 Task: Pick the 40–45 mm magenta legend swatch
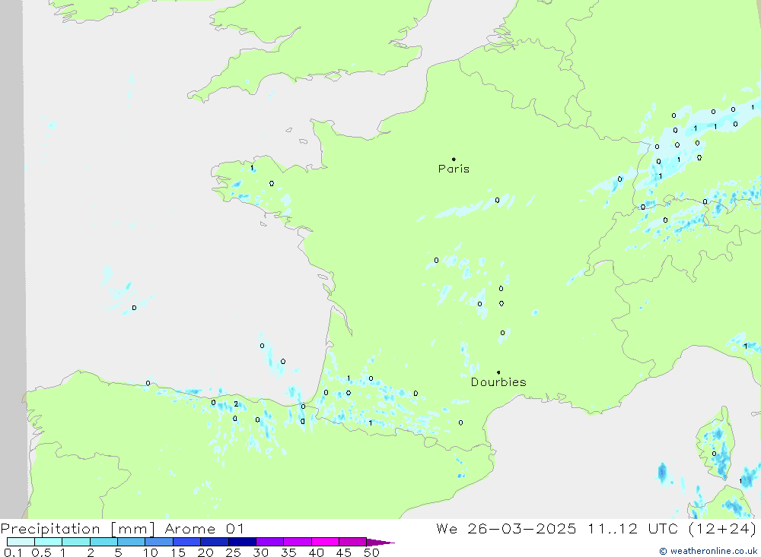[325, 542]
